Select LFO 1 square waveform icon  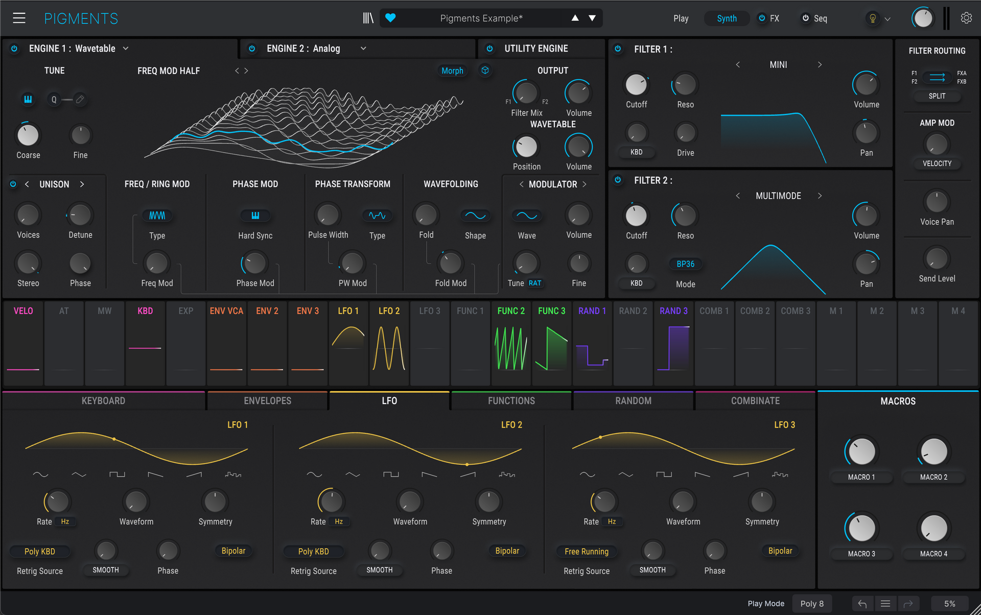tap(117, 475)
